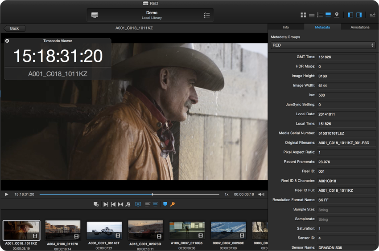Toggle the right inspector panel

pyautogui.click(x=359, y=15)
